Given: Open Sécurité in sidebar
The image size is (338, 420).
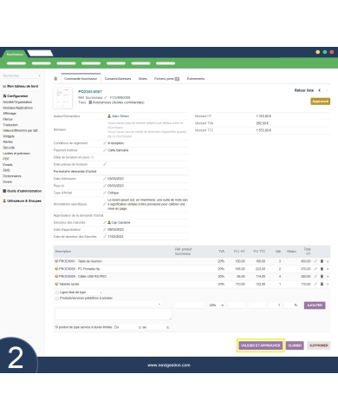Looking at the screenshot, I should point(9,148).
